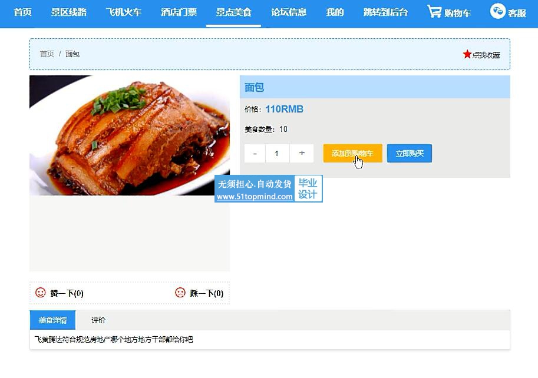Open the 酒店门票 navigation item
538x378 pixels.
(179, 12)
